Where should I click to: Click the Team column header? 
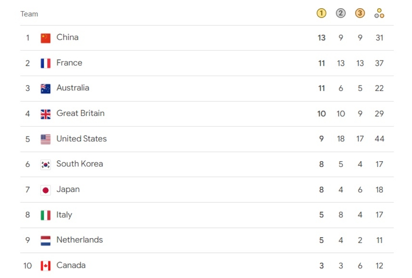coord(29,14)
